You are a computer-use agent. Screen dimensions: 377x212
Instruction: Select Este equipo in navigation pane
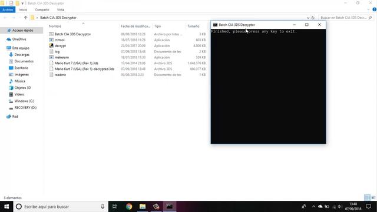[21, 48]
